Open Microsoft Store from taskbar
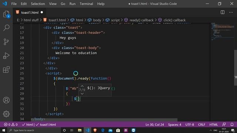Viewport: 237px width, 133px height. coord(118,130)
